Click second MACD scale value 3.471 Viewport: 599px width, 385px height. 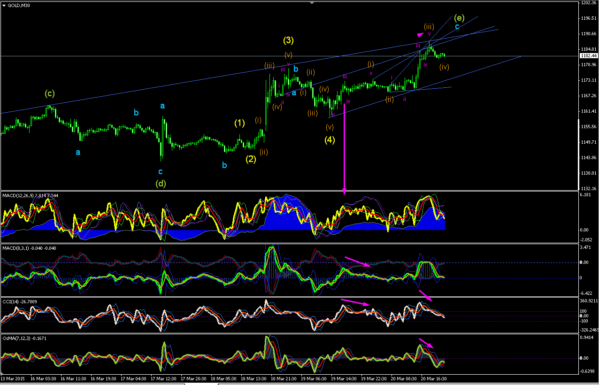coord(585,246)
